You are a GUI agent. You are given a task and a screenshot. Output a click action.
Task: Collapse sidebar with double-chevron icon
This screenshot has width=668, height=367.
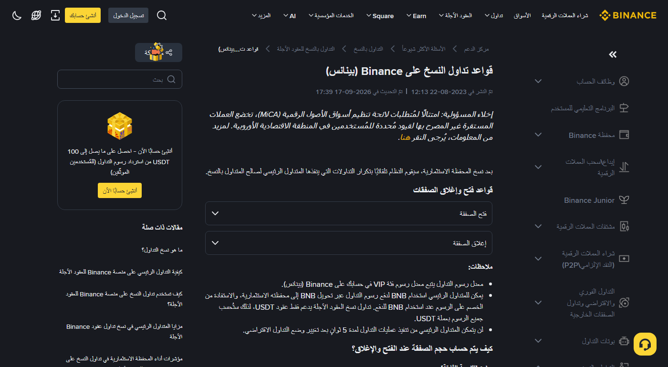[613, 55]
